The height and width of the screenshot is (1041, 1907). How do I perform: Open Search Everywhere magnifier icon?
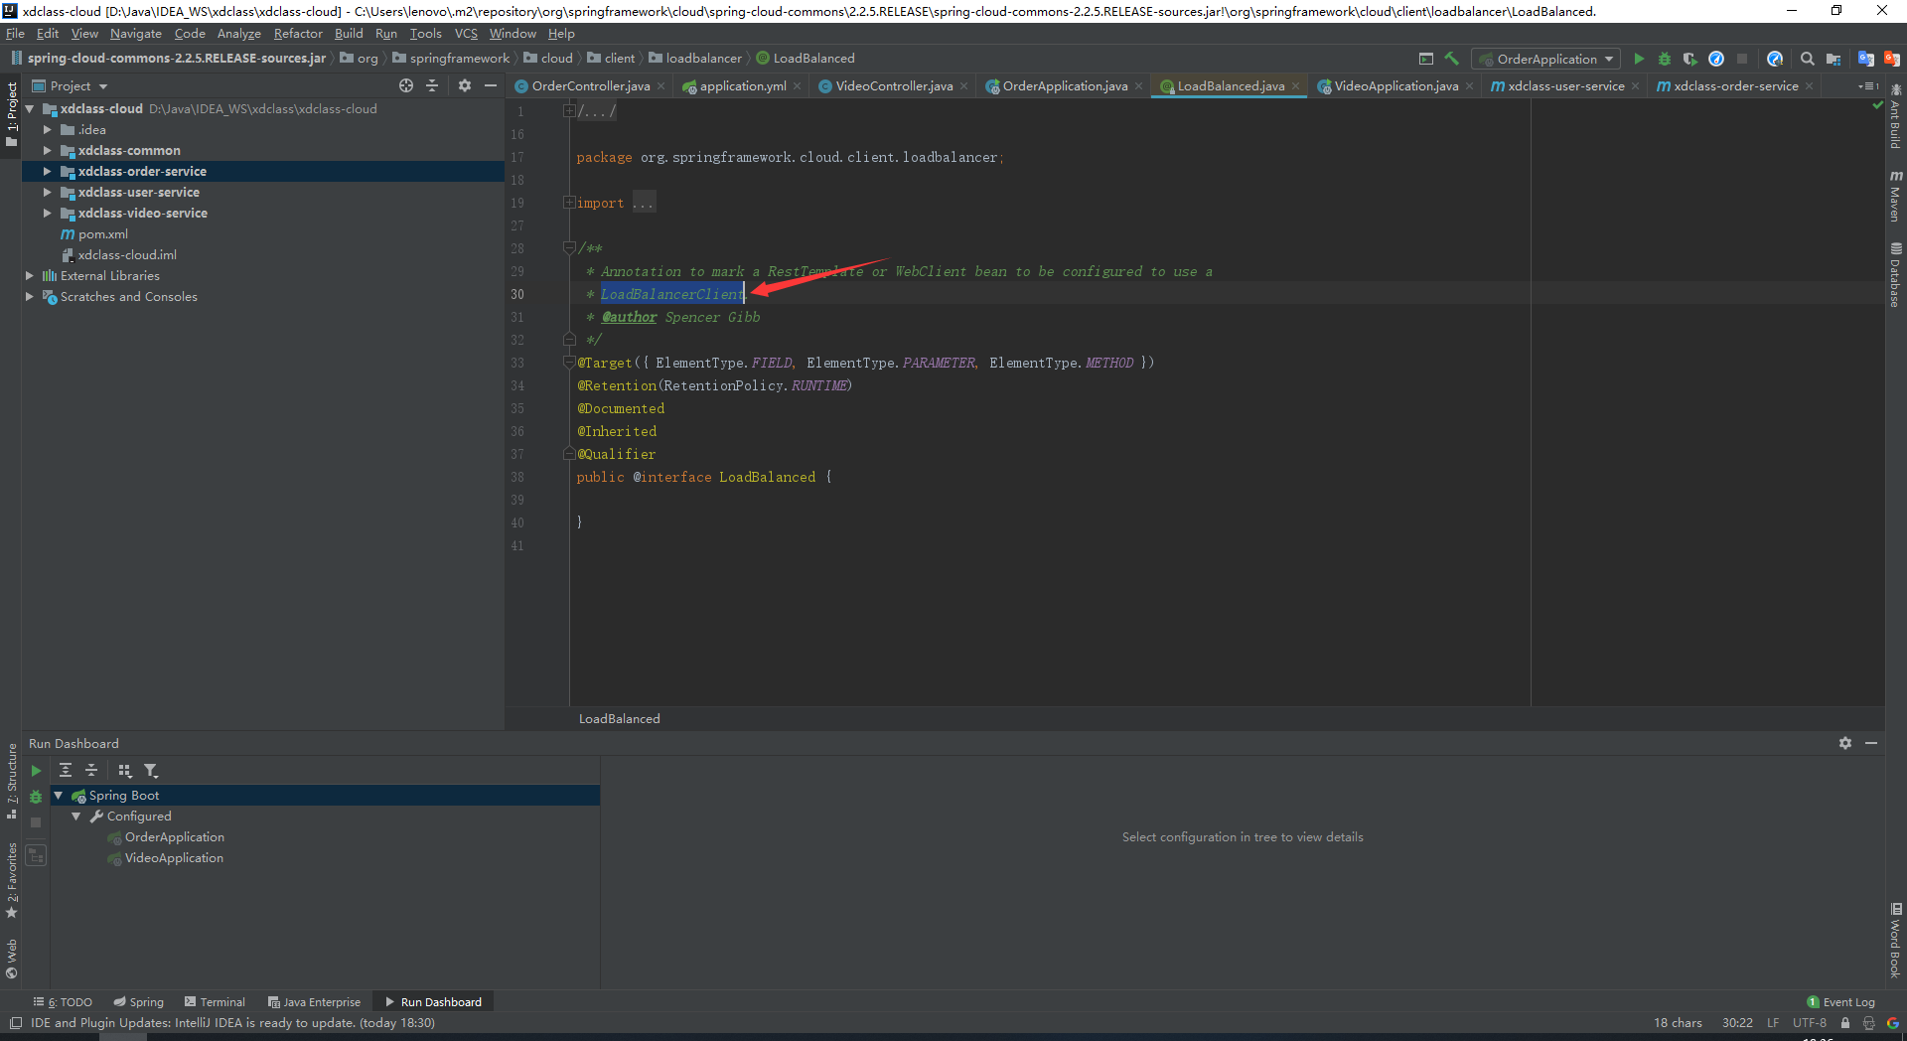[x=1808, y=59]
